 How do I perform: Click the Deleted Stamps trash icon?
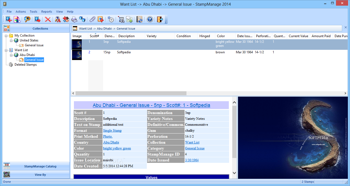(x=11, y=65)
